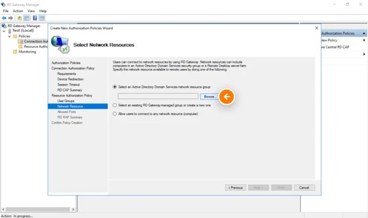Click the RD Gateway Manager root icon

(x=4, y=26)
